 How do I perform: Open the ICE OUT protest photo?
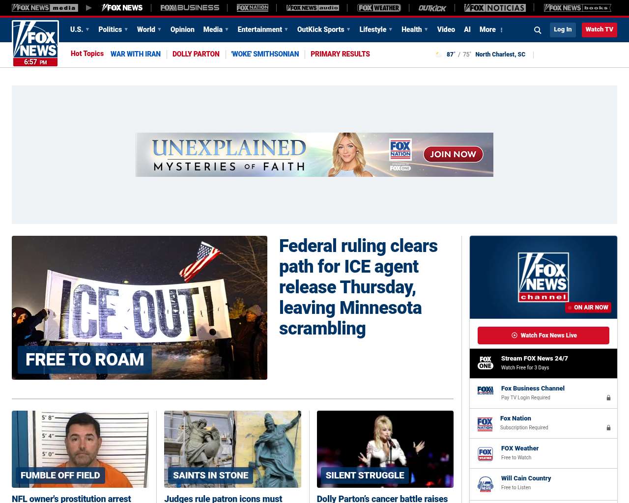coord(140,307)
